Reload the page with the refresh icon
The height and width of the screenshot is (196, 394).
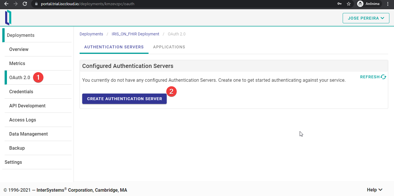pyautogui.click(x=25, y=4)
